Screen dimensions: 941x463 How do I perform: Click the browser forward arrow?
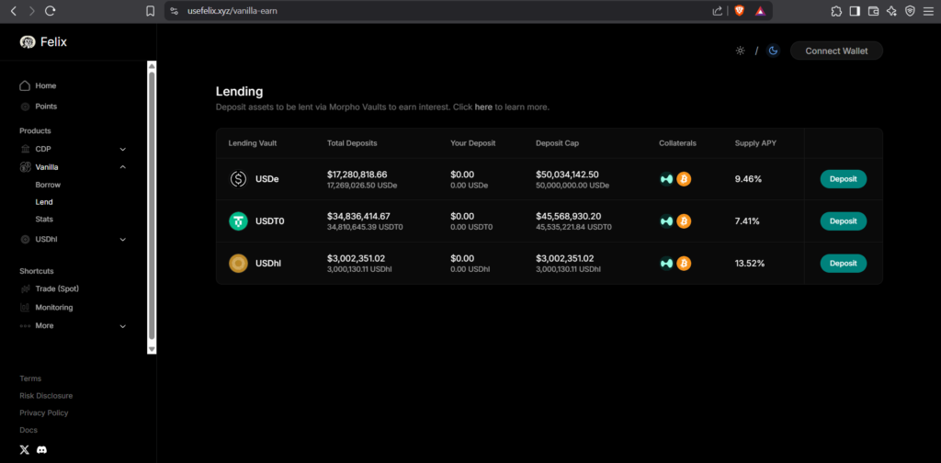pos(32,11)
